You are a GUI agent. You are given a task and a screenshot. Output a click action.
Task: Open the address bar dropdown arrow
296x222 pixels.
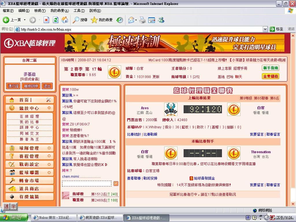(265, 29)
